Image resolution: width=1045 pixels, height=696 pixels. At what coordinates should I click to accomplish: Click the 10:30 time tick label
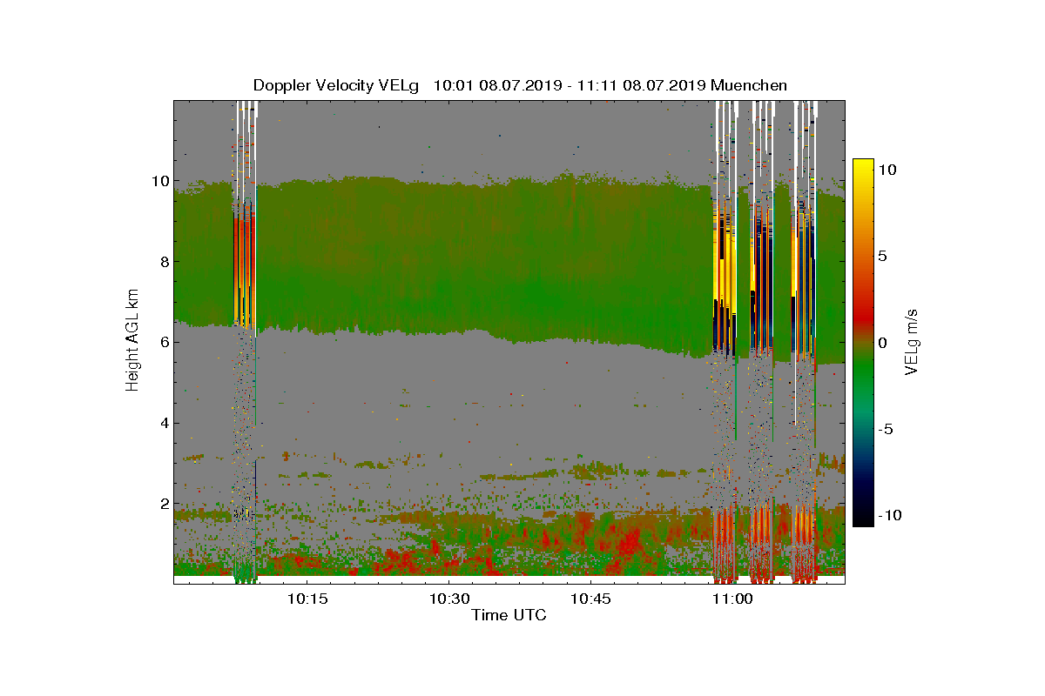pyautogui.click(x=448, y=599)
